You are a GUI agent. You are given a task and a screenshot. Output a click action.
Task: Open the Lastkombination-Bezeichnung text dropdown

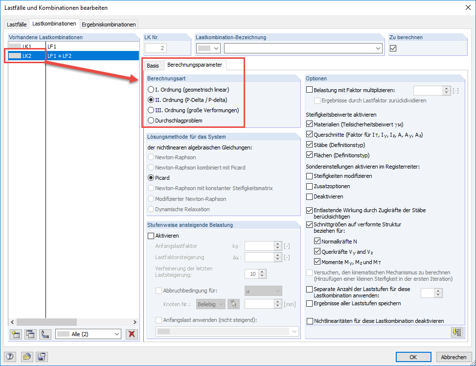tap(303, 49)
